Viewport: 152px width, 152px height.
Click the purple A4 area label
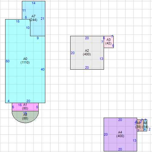tap(120, 134)
